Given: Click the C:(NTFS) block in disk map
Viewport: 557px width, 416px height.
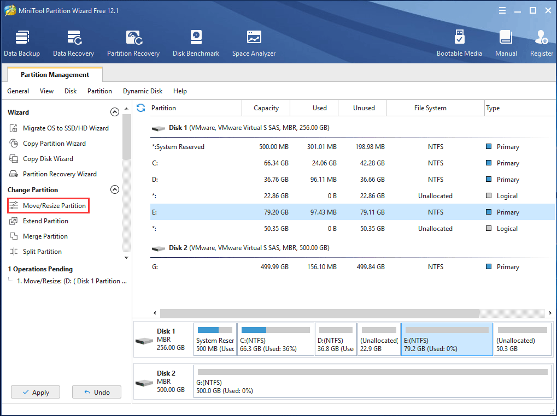Looking at the screenshot, I should [275, 340].
